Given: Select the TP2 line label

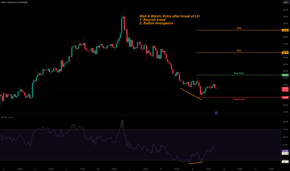Looking at the screenshot, I should coord(239,28).
